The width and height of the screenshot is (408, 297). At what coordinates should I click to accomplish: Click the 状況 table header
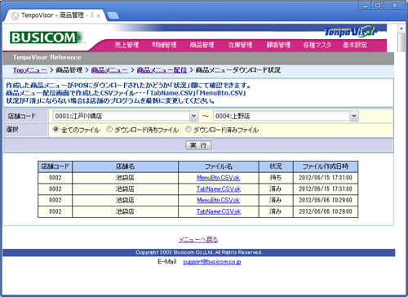pos(276,166)
